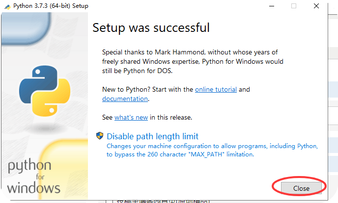Click the MAX_PATH limitation description text

point(212,150)
